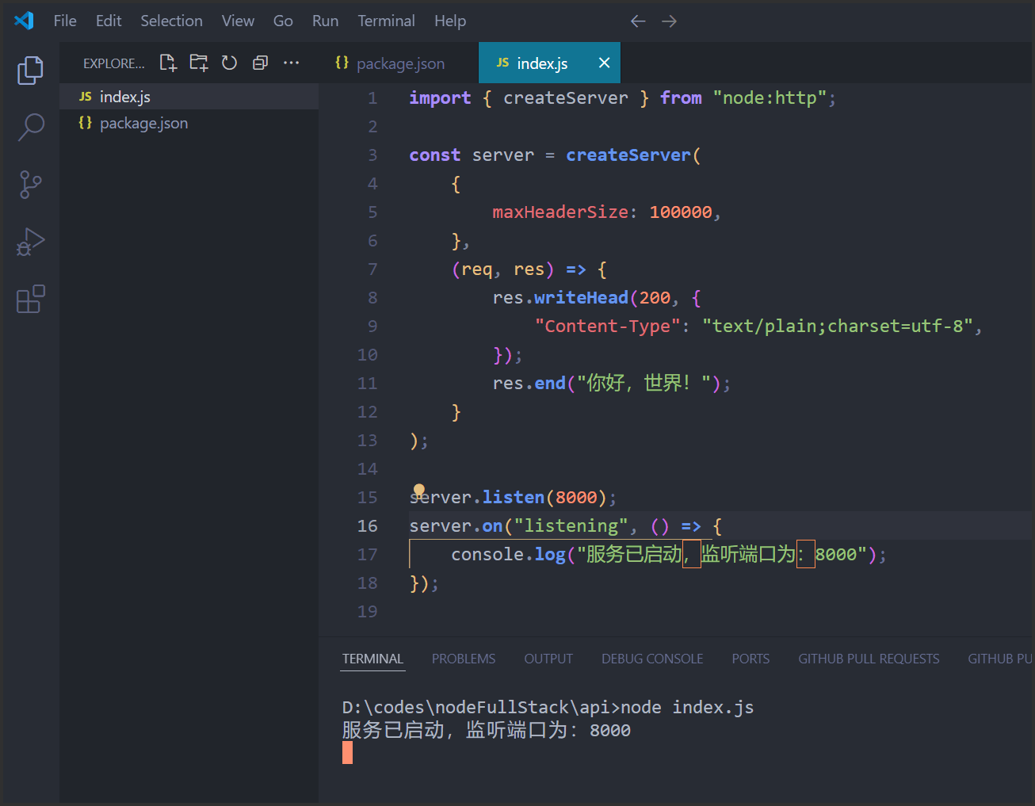This screenshot has width=1035, height=806.
Task: Open Explorer more actions ellipsis menu
Action: [x=292, y=63]
